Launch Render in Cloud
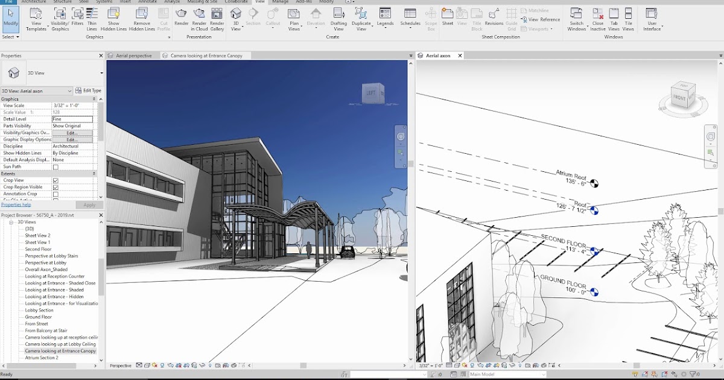The width and height of the screenshot is (724, 380). [199, 18]
